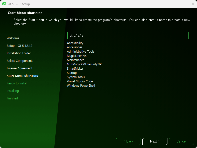Pick MagicLine4NX from the list
The height and width of the screenshot is (148, 197).
(x=77, y=56)
